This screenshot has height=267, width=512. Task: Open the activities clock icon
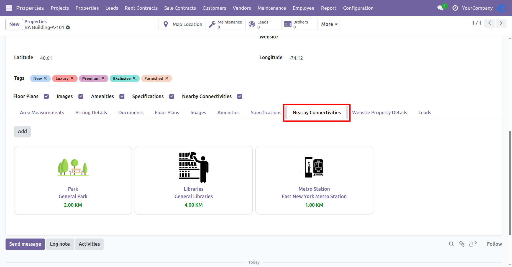(x=455, y=8)
